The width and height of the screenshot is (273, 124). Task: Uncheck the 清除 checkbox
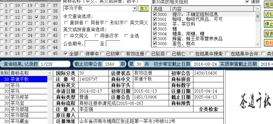point(247,1)
